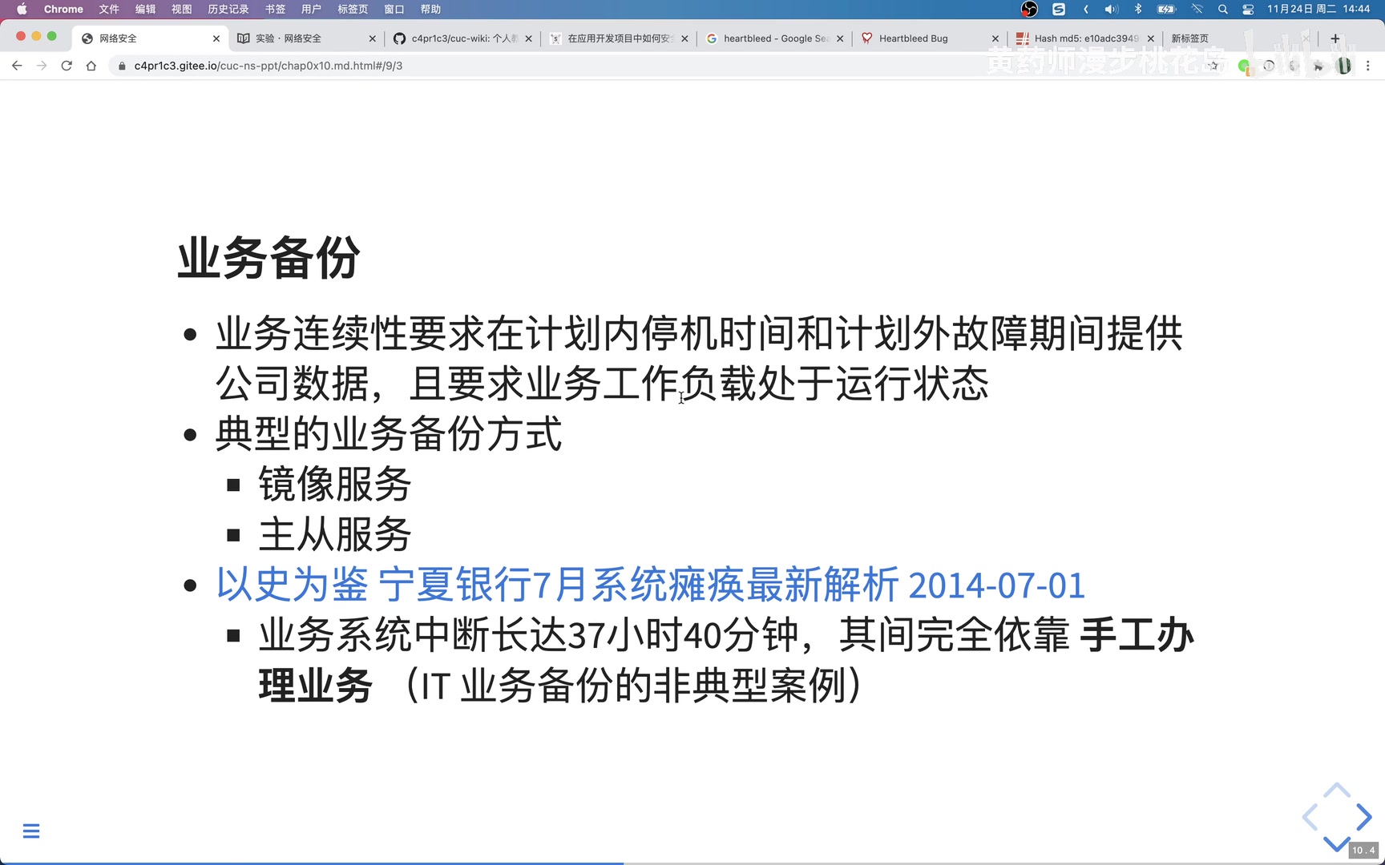1385x865 pixels.
Task: Switch to Hash md5 tab
Action: click(x=1085, y=38)
